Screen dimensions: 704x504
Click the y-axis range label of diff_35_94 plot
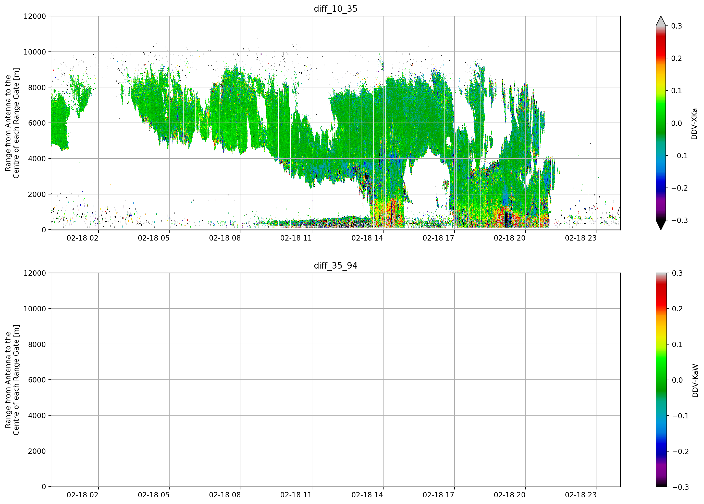pyautogui.click(x=12, y=380)
